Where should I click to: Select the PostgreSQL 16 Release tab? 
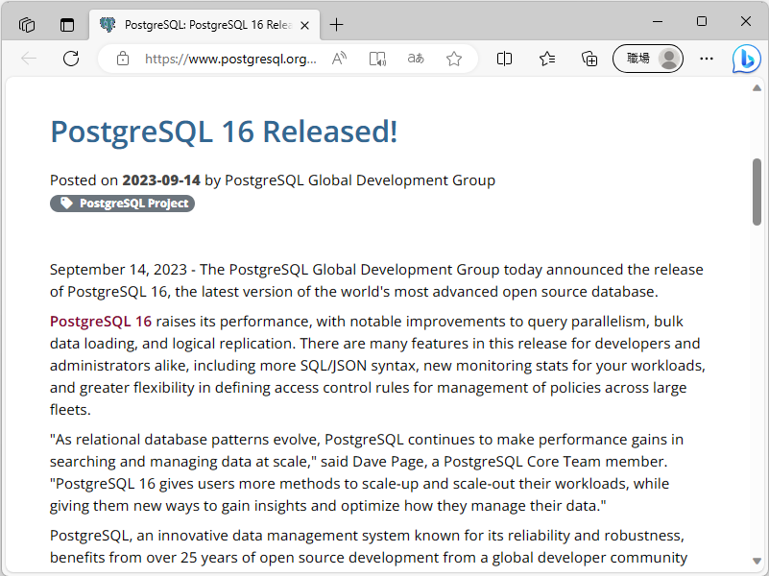(192, 26)
